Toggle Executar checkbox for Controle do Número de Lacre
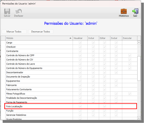The width and height of the screenshot is (144, 123). pos(130,64)
